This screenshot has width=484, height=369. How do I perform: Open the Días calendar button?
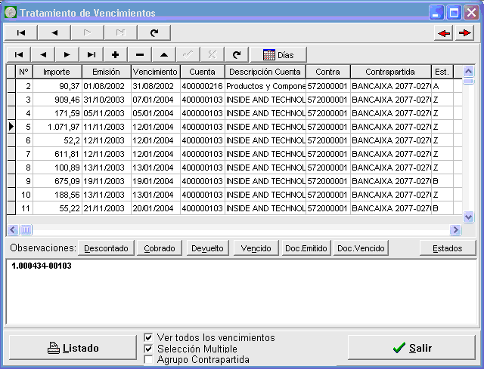pos(278,54)
